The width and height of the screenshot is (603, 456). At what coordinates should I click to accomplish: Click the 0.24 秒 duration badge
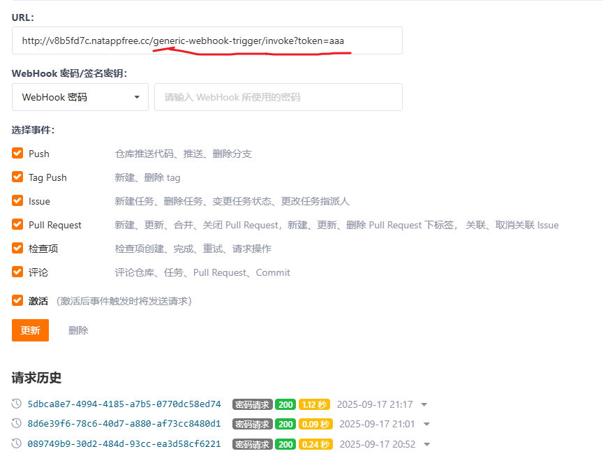click(315, 444)
